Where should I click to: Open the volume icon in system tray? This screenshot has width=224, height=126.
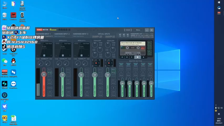coord(221,108)
